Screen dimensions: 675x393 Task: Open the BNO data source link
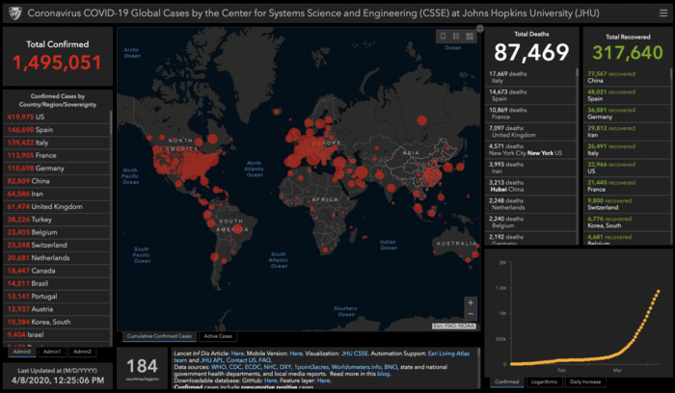[391, 367]
